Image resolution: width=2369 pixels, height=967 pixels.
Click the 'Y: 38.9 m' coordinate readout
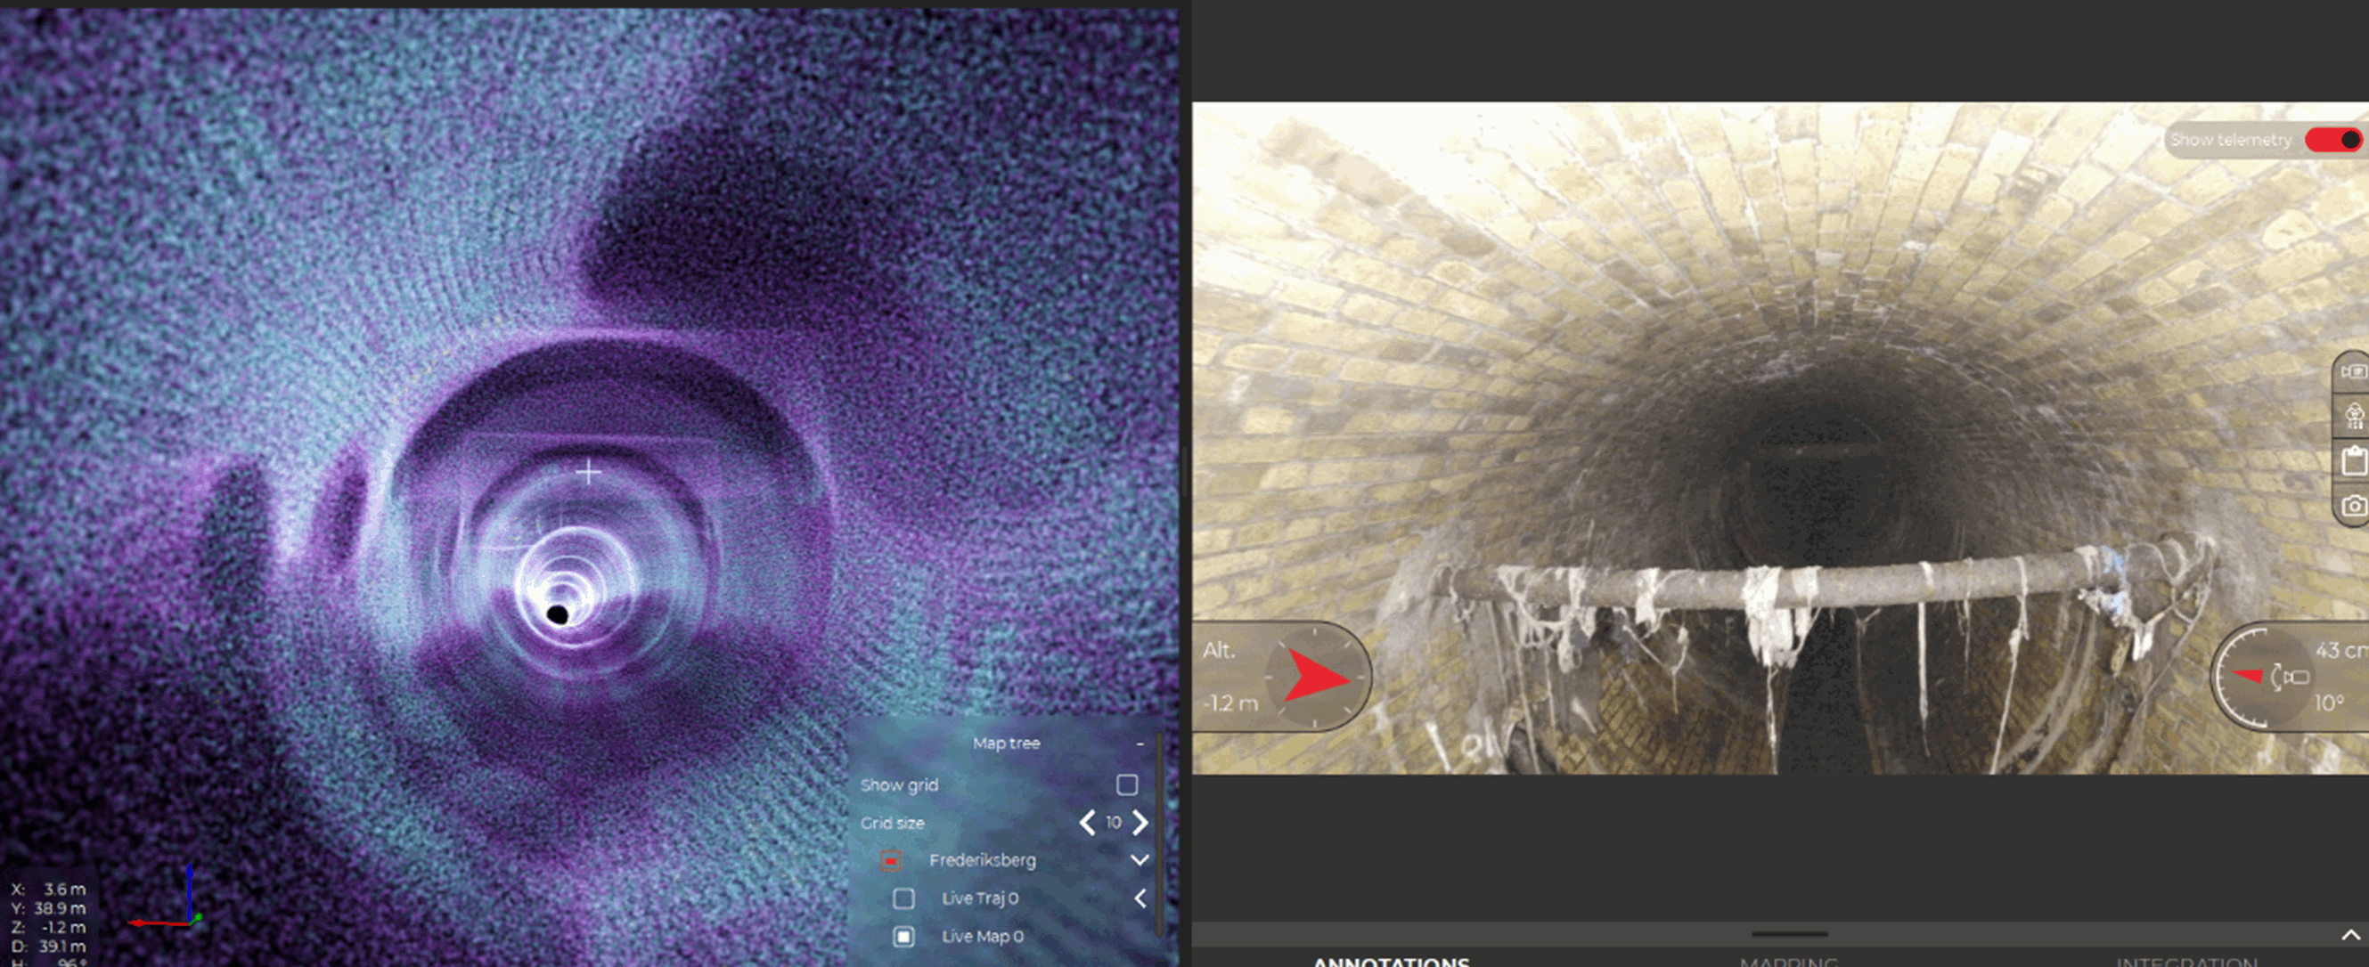pos(49,908)
